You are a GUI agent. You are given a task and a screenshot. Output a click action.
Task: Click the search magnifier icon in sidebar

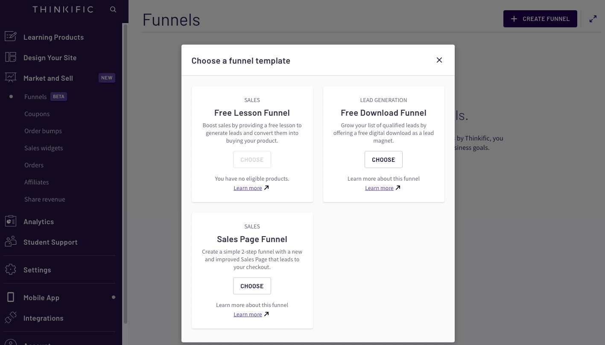(x=113, y=9)
